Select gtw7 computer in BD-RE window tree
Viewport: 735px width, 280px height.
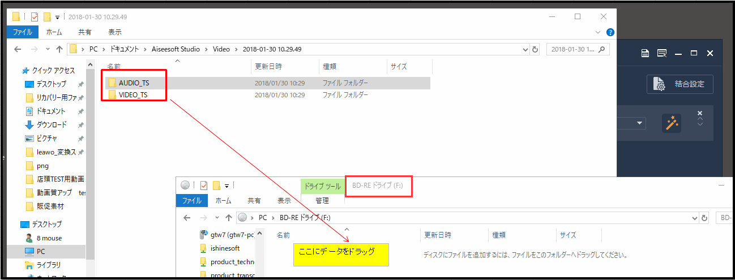click(x=227, y=235)
